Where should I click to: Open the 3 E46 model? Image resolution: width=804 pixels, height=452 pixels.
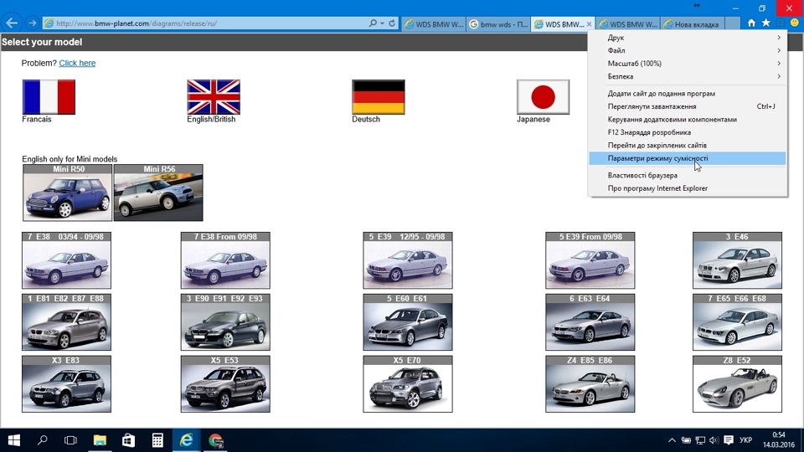point(737,260)
